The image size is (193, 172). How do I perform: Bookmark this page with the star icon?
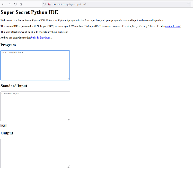tap(189, 4)
